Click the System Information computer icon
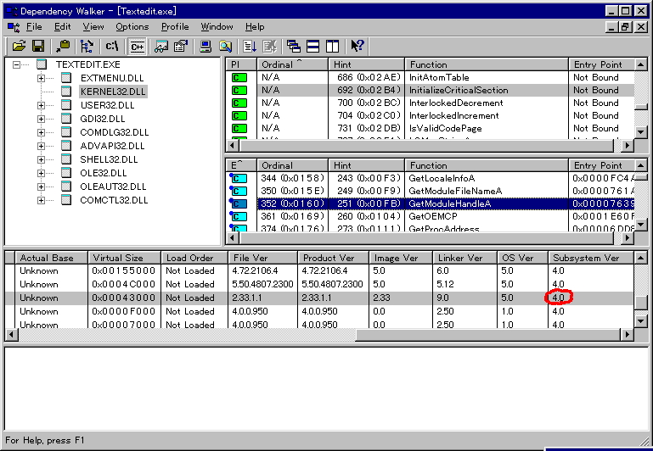 point(205,46)
